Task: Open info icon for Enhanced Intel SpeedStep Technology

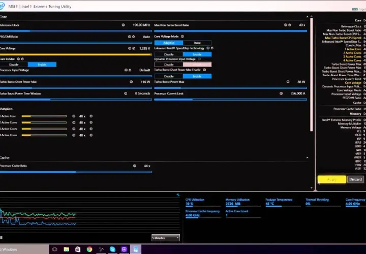Action: click(x=208, y=48)
